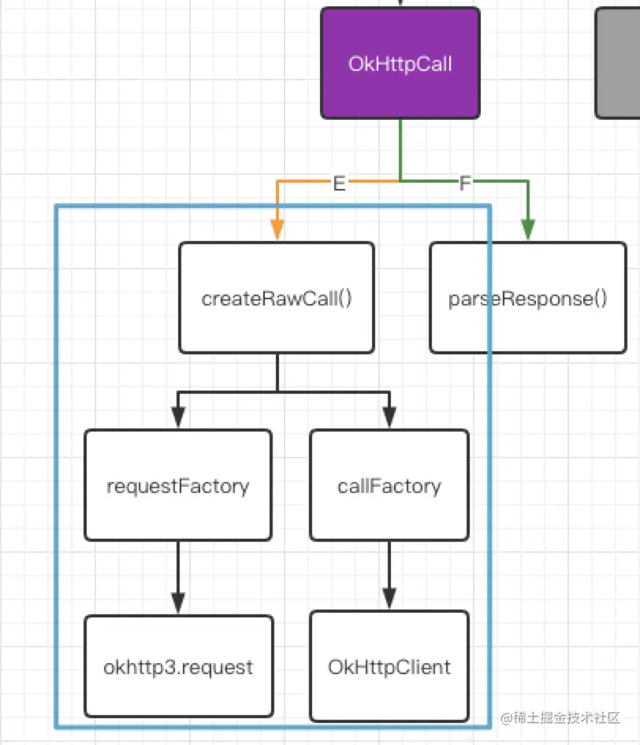Click the F label on green connector

(x=465, y=183)
